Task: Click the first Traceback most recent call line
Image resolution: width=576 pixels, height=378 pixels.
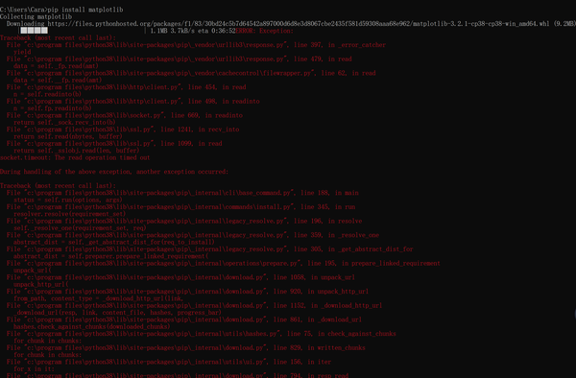Action: coord(58,37)
